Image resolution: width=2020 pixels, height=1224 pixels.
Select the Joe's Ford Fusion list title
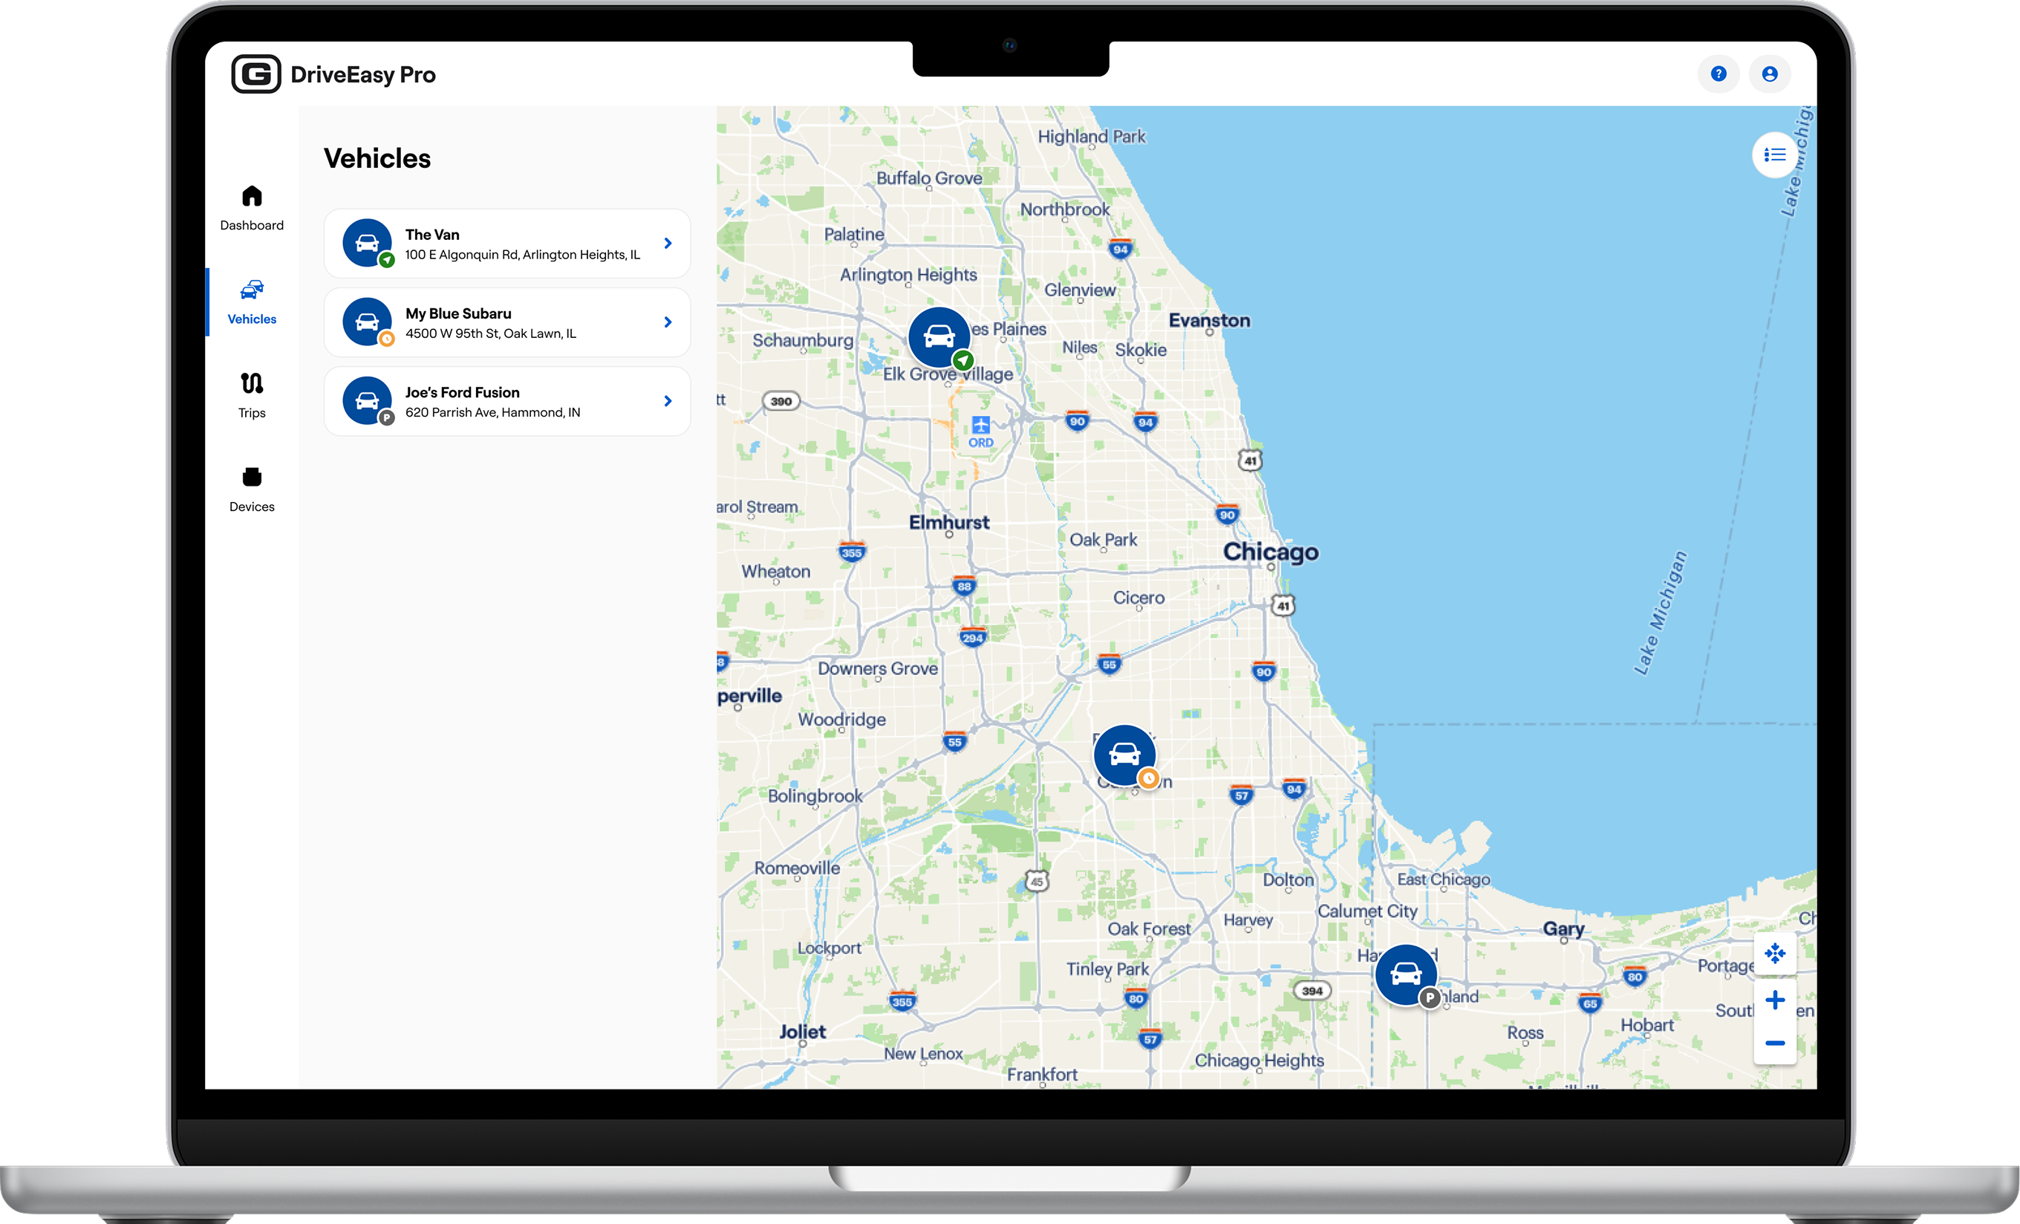(x=461, y=392)
